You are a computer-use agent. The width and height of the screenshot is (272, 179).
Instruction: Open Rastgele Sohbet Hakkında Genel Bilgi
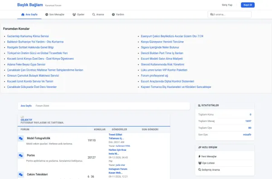coord(30,47)
